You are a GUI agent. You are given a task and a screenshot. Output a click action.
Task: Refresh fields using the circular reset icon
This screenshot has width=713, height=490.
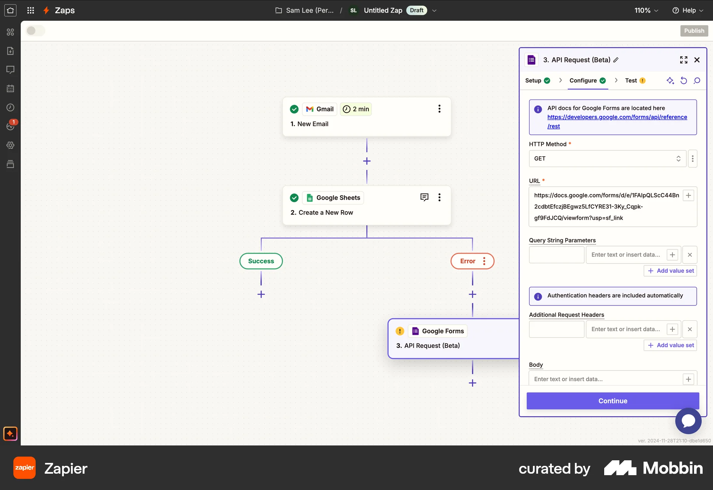click(684, 81)
